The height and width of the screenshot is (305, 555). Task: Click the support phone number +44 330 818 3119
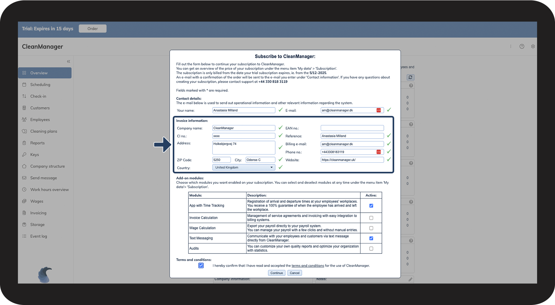pos(273,82)
